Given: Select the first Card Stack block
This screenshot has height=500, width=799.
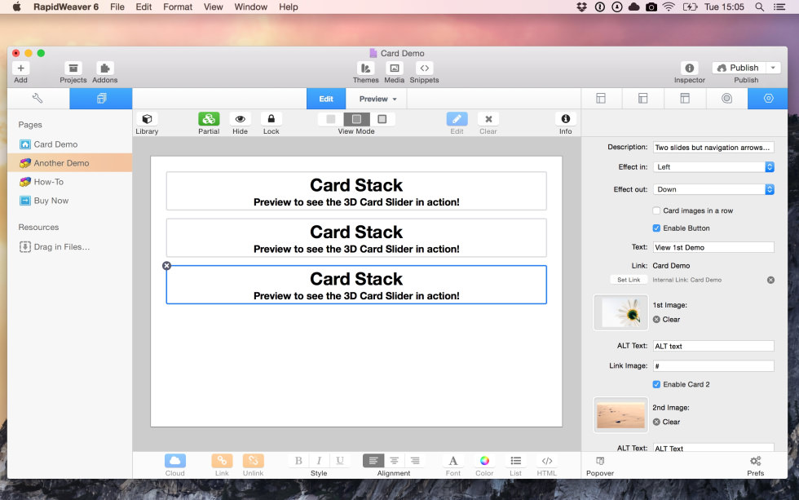Looking at the screenshot, I should tap(356, 191).
